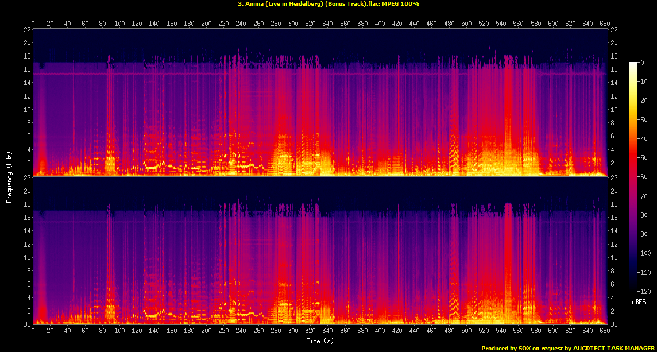Click the 'Time (s)' axis label
The image size is (657, 352).
click(x=319, y=341)
